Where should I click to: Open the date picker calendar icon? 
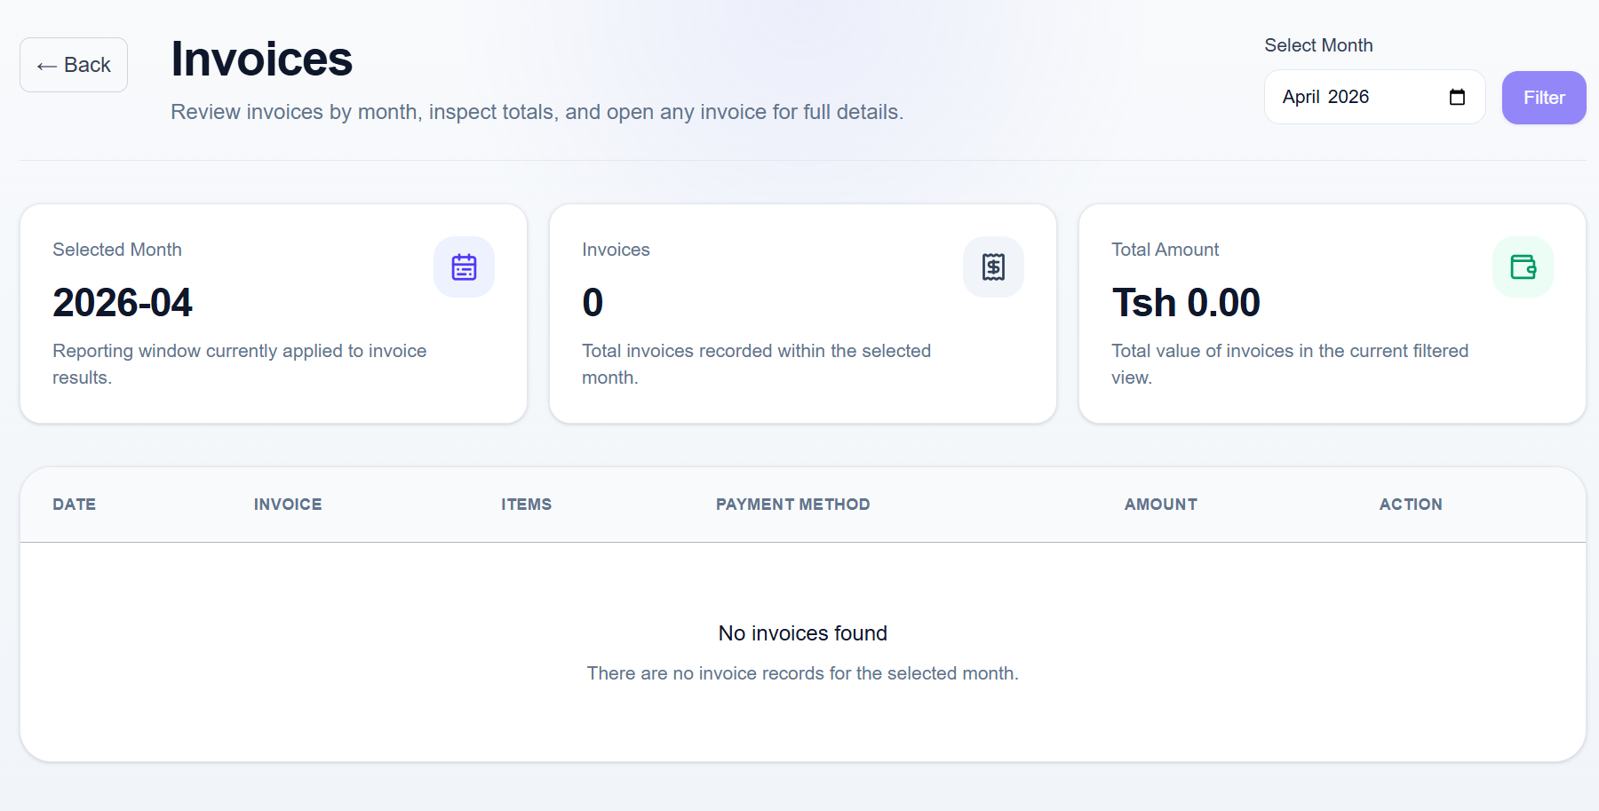click(x=1457, y=97)
